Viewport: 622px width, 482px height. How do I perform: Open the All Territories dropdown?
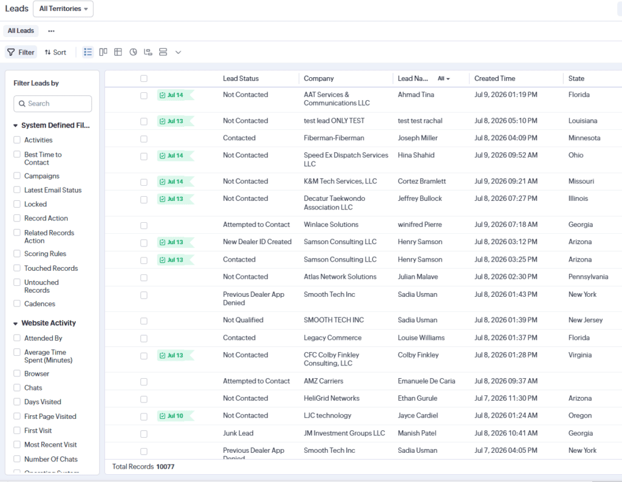63,8
